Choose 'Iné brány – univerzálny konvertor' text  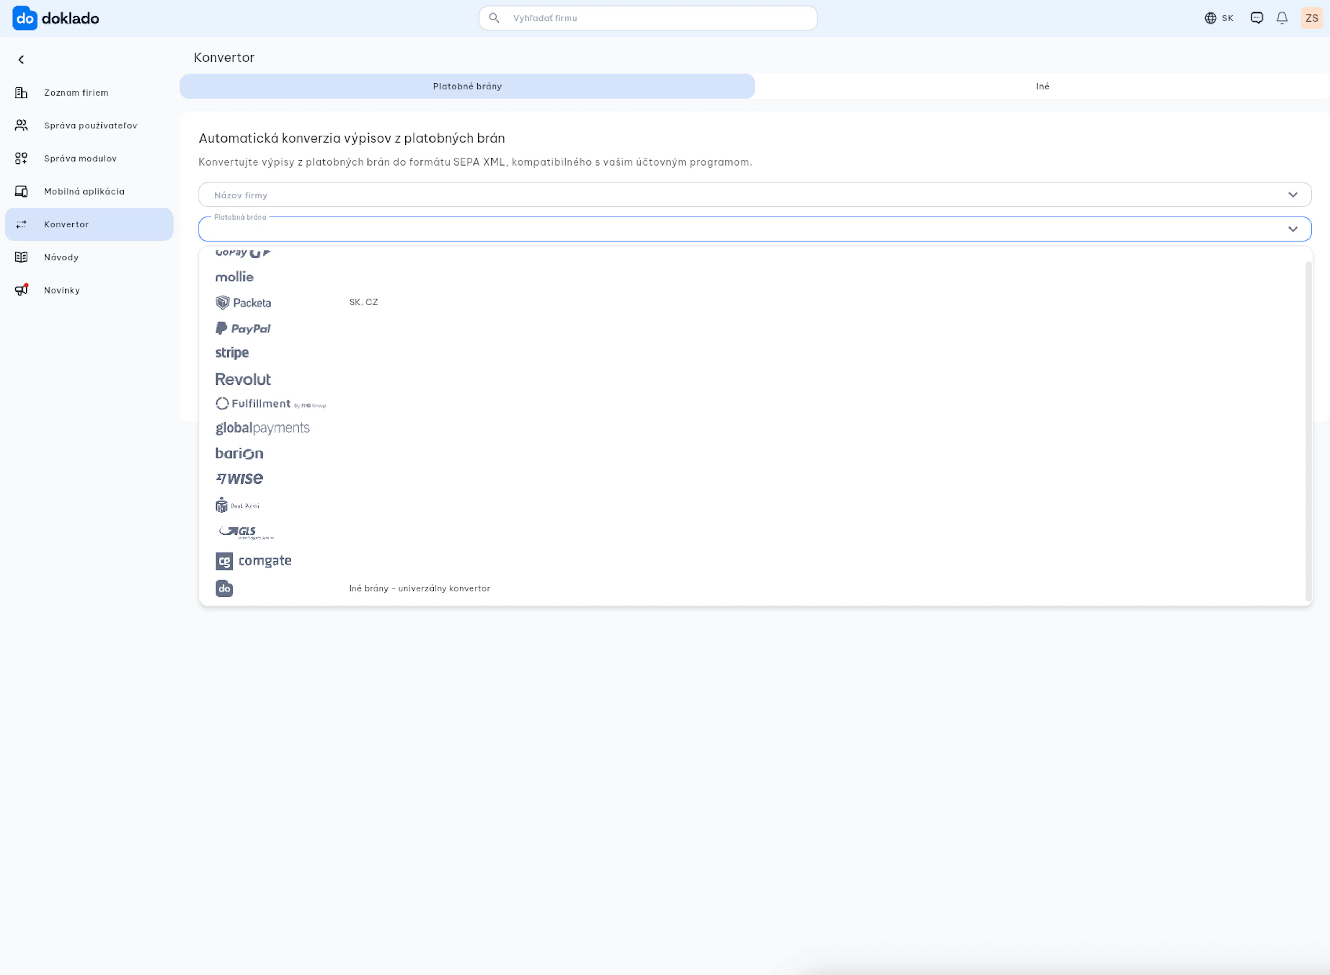click(420, 588)
